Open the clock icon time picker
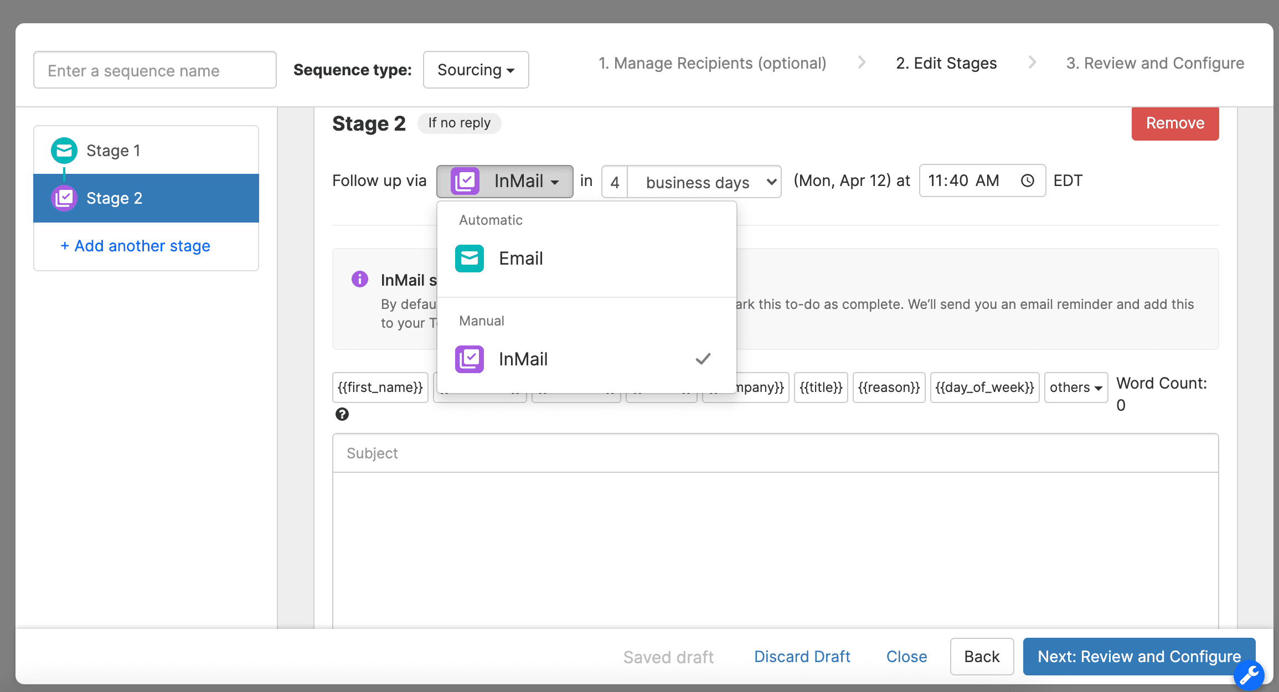Viewport: 1279px width, 692px height. (x=1027, y=180)
